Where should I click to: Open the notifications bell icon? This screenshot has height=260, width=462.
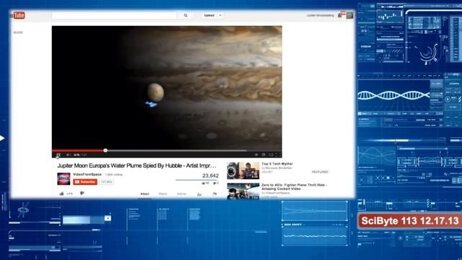pyautogui.click(x=341, y=14)
